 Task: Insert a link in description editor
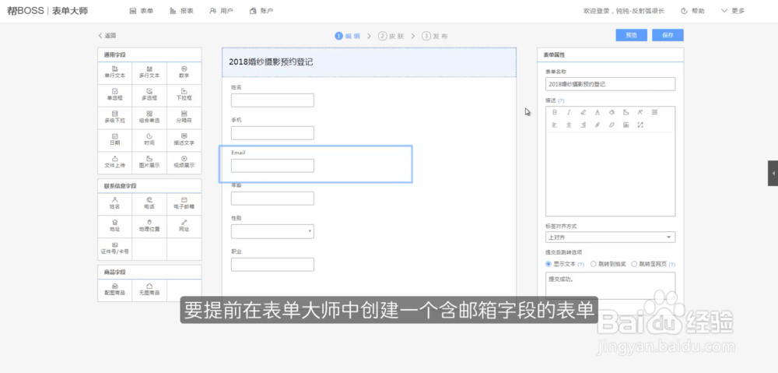tap(598, 125)
